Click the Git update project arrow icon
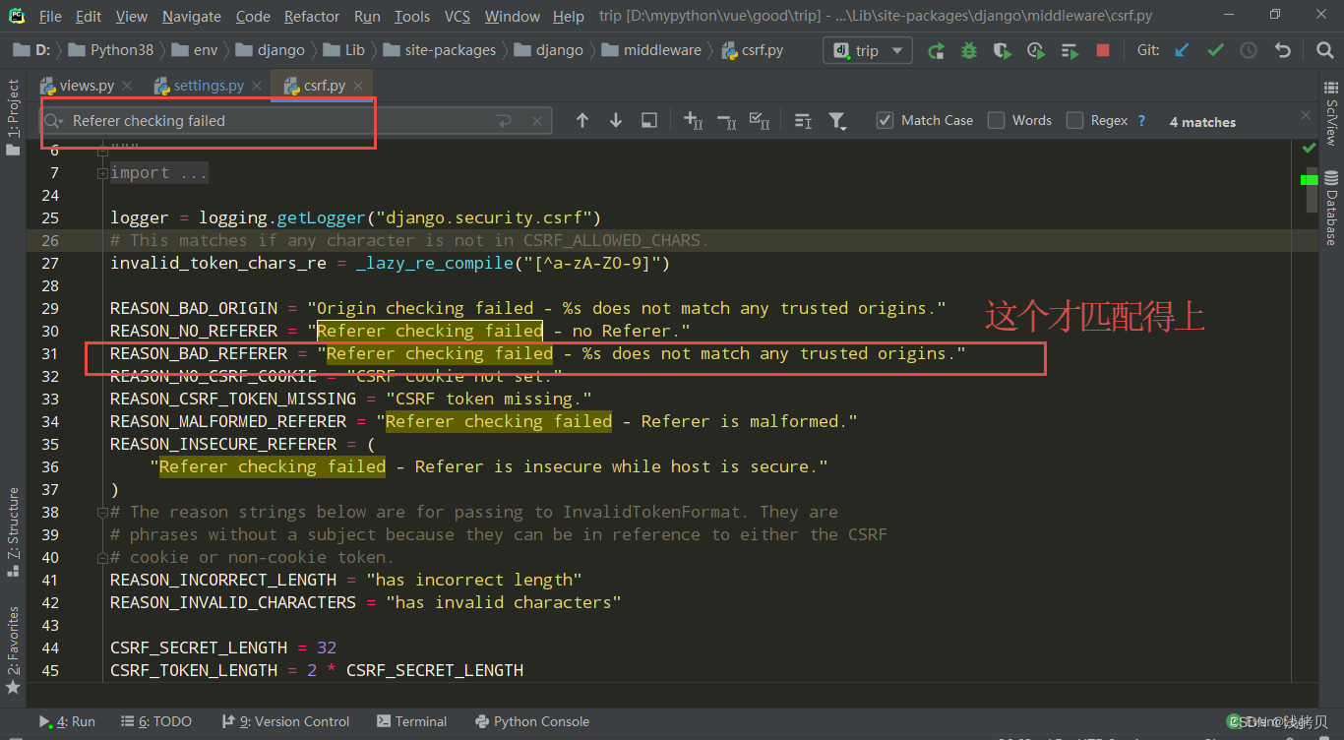The width and height of the screenshot is (1344, 740). pos(1182,50)
